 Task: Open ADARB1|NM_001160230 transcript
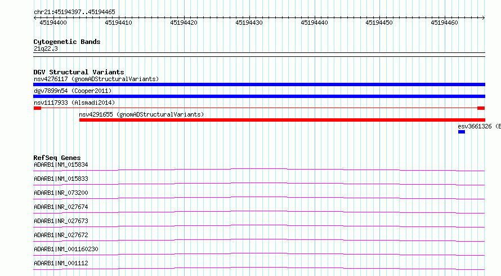coord(66,249)
